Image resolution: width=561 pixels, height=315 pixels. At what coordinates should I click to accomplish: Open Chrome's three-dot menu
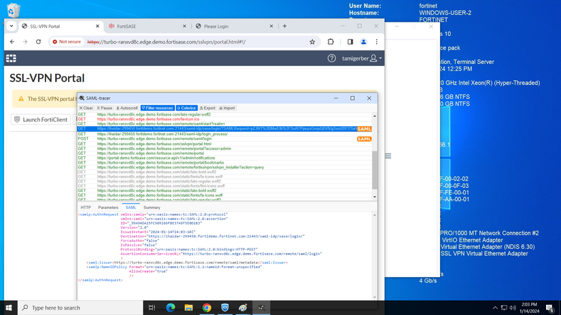tap(376, 41)
